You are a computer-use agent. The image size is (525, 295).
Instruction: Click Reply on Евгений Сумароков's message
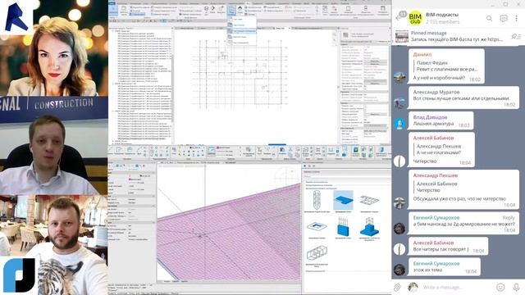[x=509, y=217]
